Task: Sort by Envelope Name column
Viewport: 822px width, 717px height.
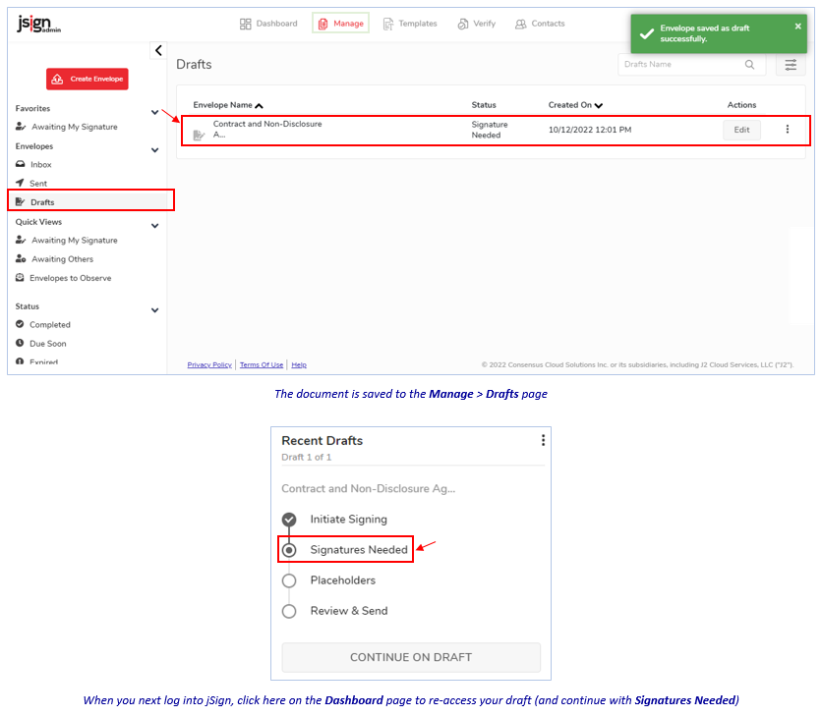Action: [x=227, y=105]
